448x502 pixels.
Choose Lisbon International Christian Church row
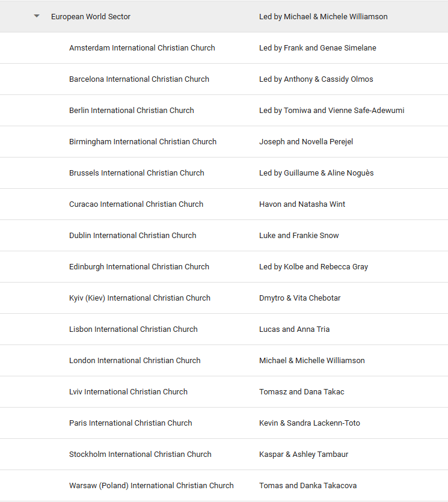pos(133,329)
